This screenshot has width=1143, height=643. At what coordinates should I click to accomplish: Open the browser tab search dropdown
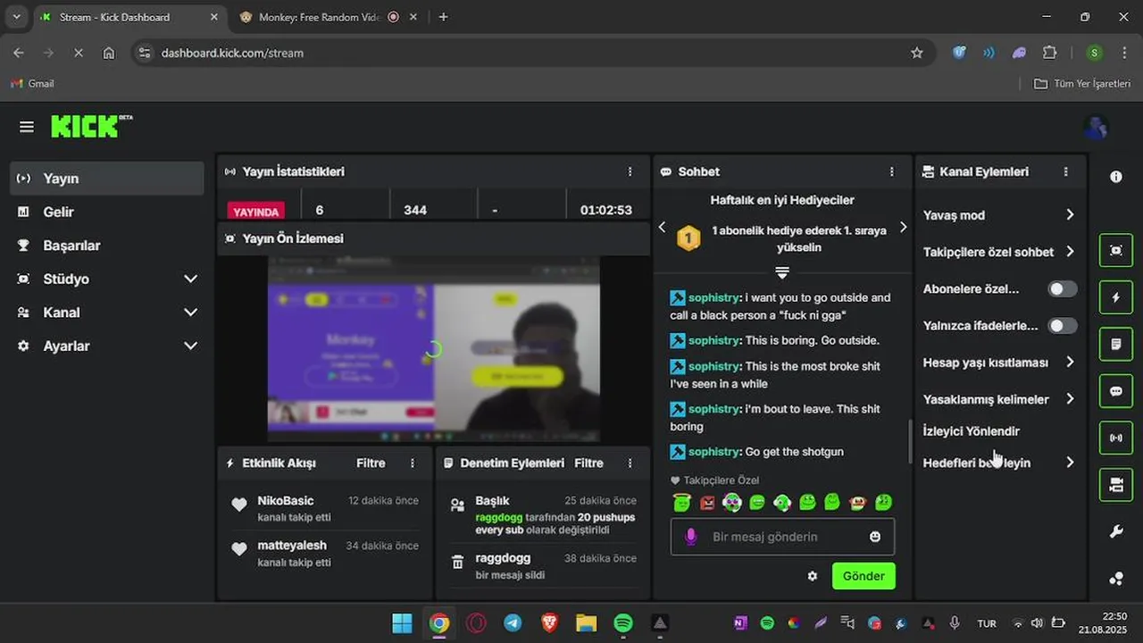point(16,17)
